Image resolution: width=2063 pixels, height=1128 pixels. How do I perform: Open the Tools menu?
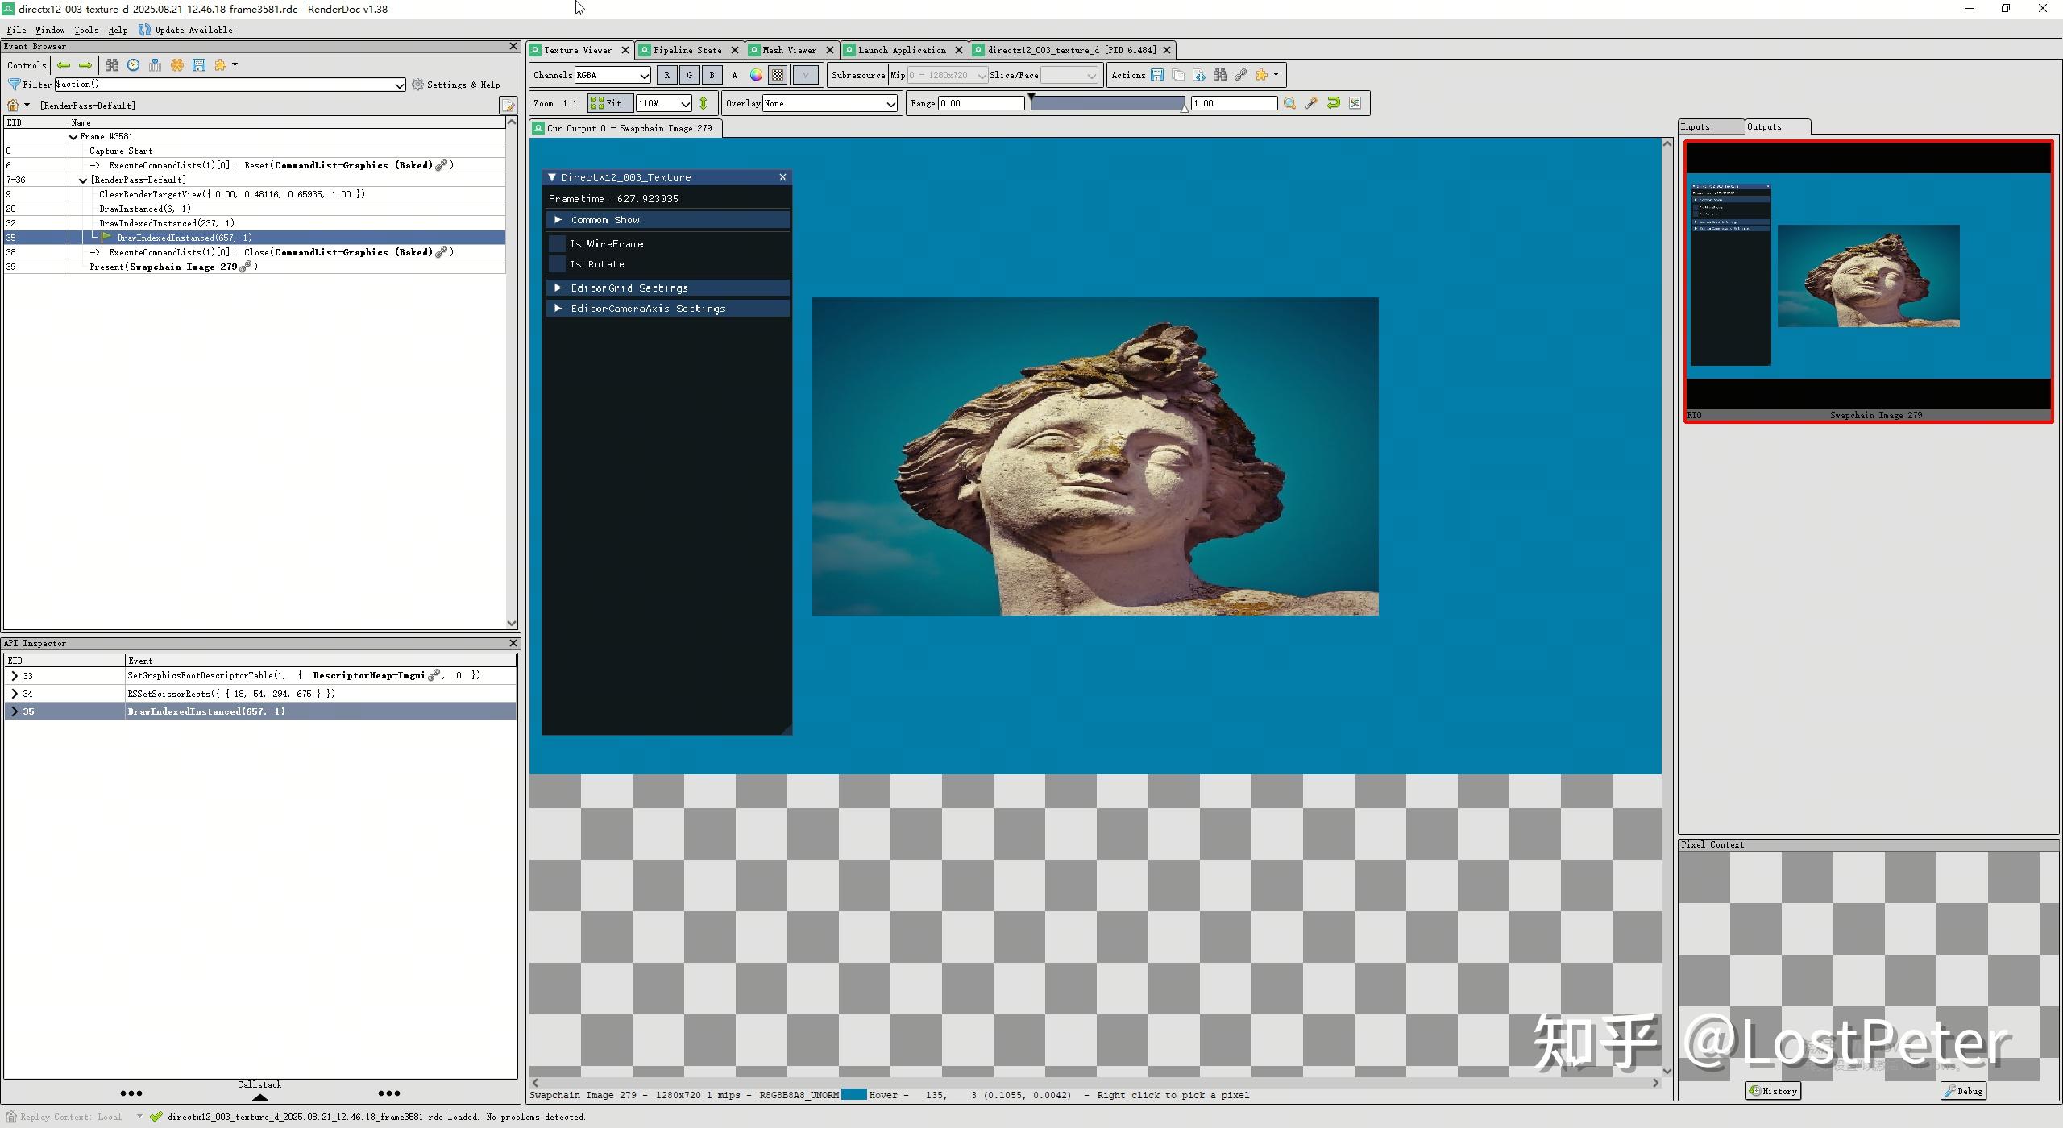(x=86, y=30)
